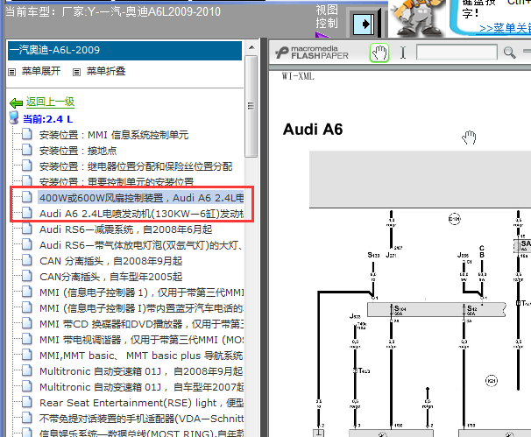Open CAN分离插头，自车型年2005起
Screen dimensions: 531x437
[x=110, y=277]
